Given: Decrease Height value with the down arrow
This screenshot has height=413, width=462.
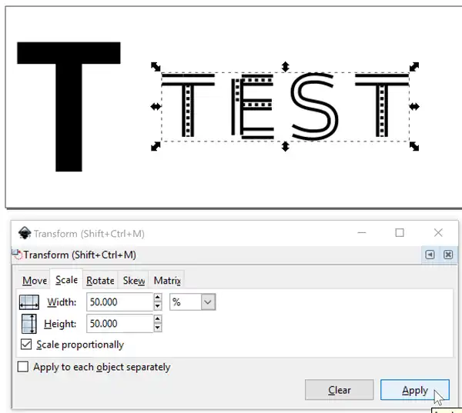Looking at the screenshot, I should (158, 328).
